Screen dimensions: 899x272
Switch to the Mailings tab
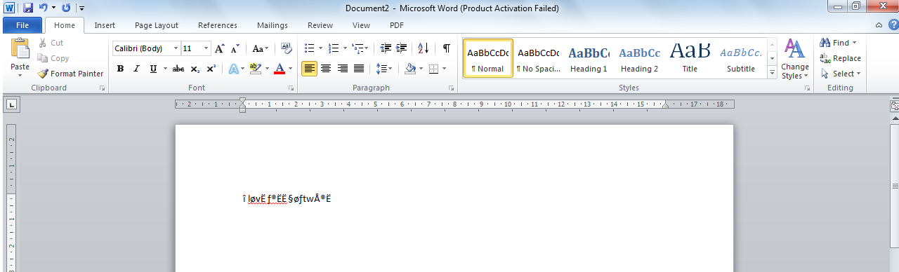pos(272,25)
